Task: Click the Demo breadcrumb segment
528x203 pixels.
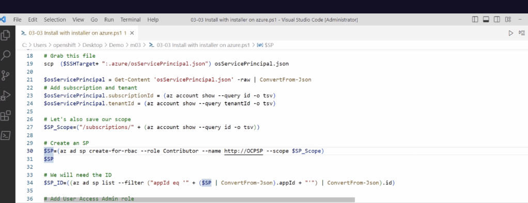Action: click(x=116, y=45)
